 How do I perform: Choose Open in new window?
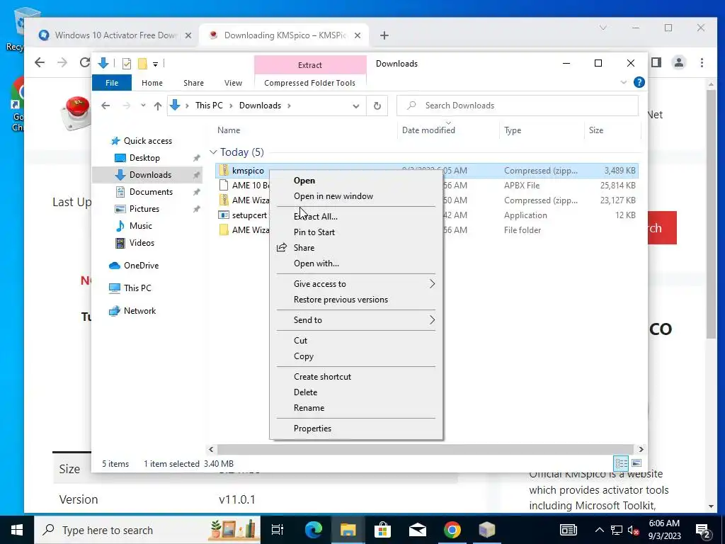point(333,196)
